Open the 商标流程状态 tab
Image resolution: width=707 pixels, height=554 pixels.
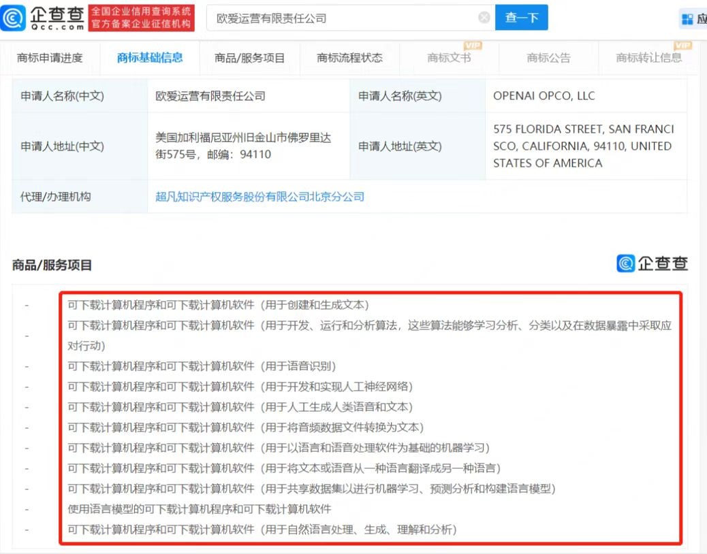pos(349,58)
